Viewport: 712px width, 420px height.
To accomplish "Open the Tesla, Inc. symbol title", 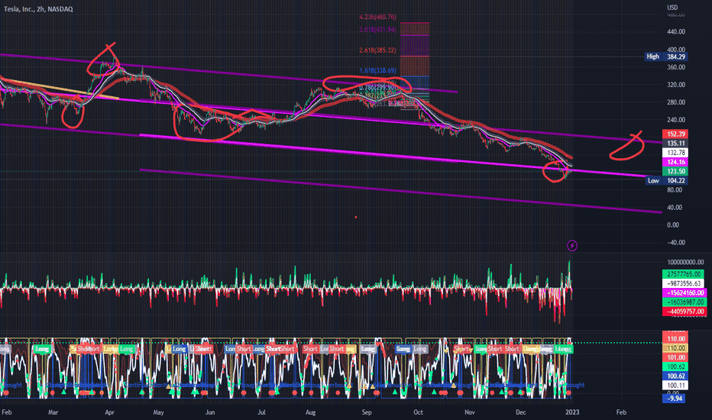I will (x=39, y=9).
